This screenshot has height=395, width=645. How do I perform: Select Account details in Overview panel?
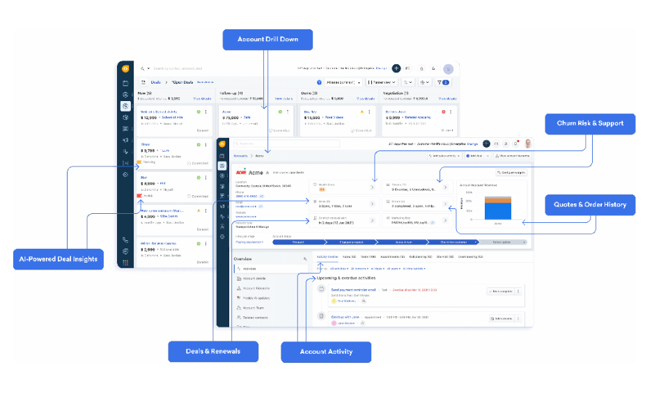click(x=254, y=278)
